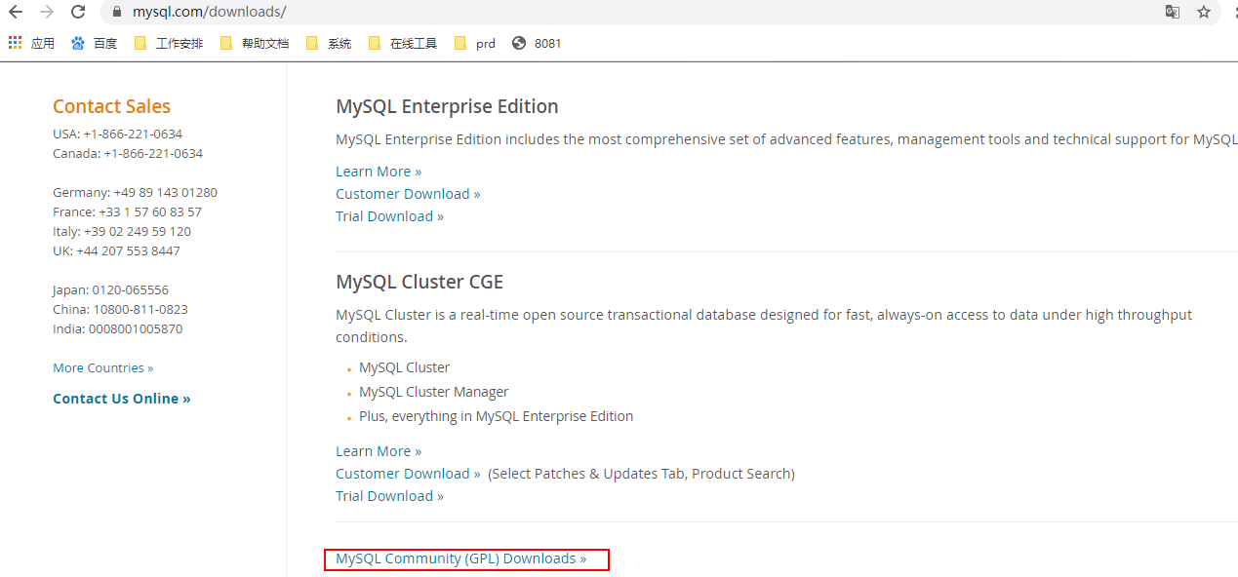The image size is (1238, 577).
Task: Open the translate page icon
Action: (1172, 13)
